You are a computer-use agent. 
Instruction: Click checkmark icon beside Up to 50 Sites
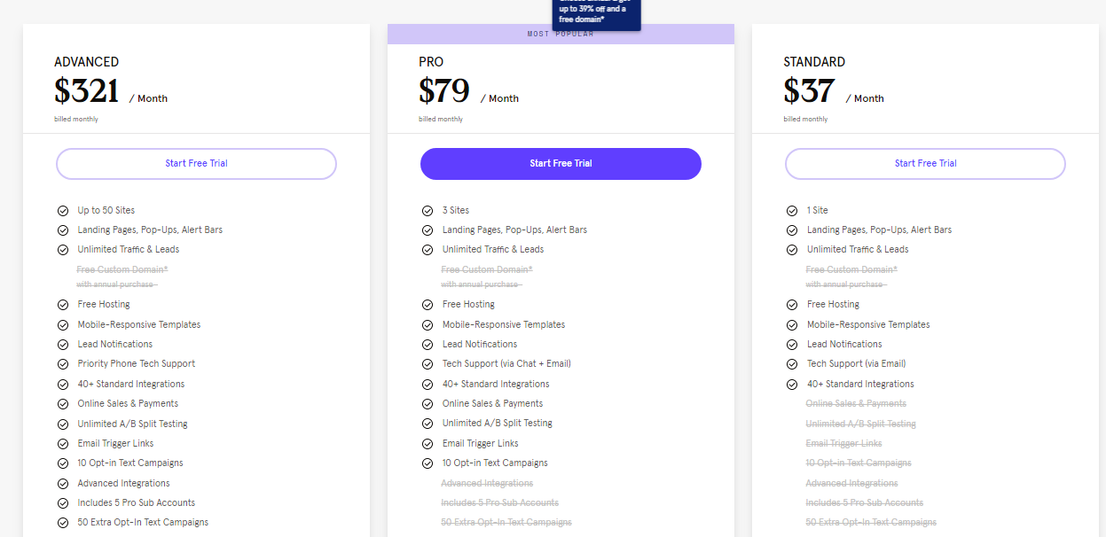tap(63, 211)
